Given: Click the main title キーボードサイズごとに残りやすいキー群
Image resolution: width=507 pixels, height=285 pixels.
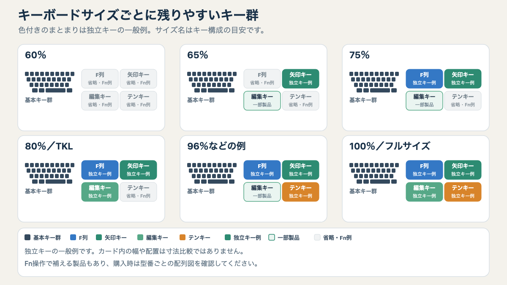Looking at the screenshot, I should click(138, 15).
